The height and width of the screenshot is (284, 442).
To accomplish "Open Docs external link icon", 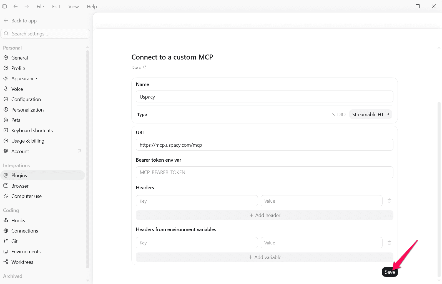I will (145, 67).
